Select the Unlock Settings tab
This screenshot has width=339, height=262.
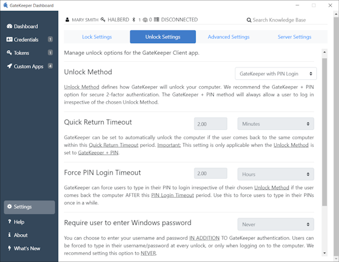pyautogui.click(x=163, y=37)
